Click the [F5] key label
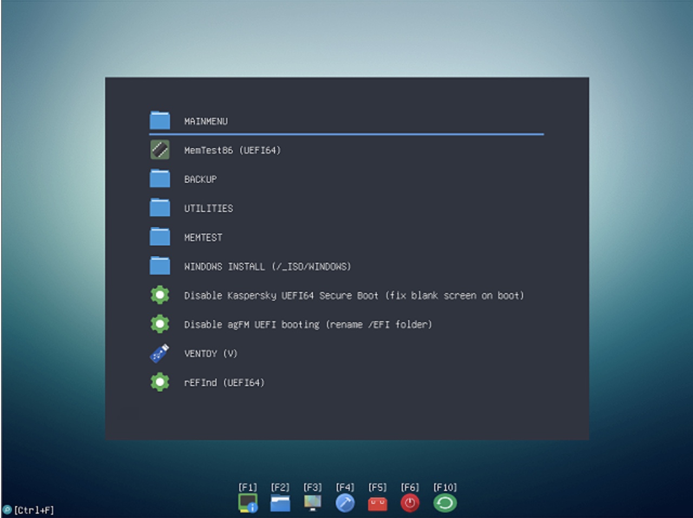This screenshot has height=518, width=693. [377, 487]
